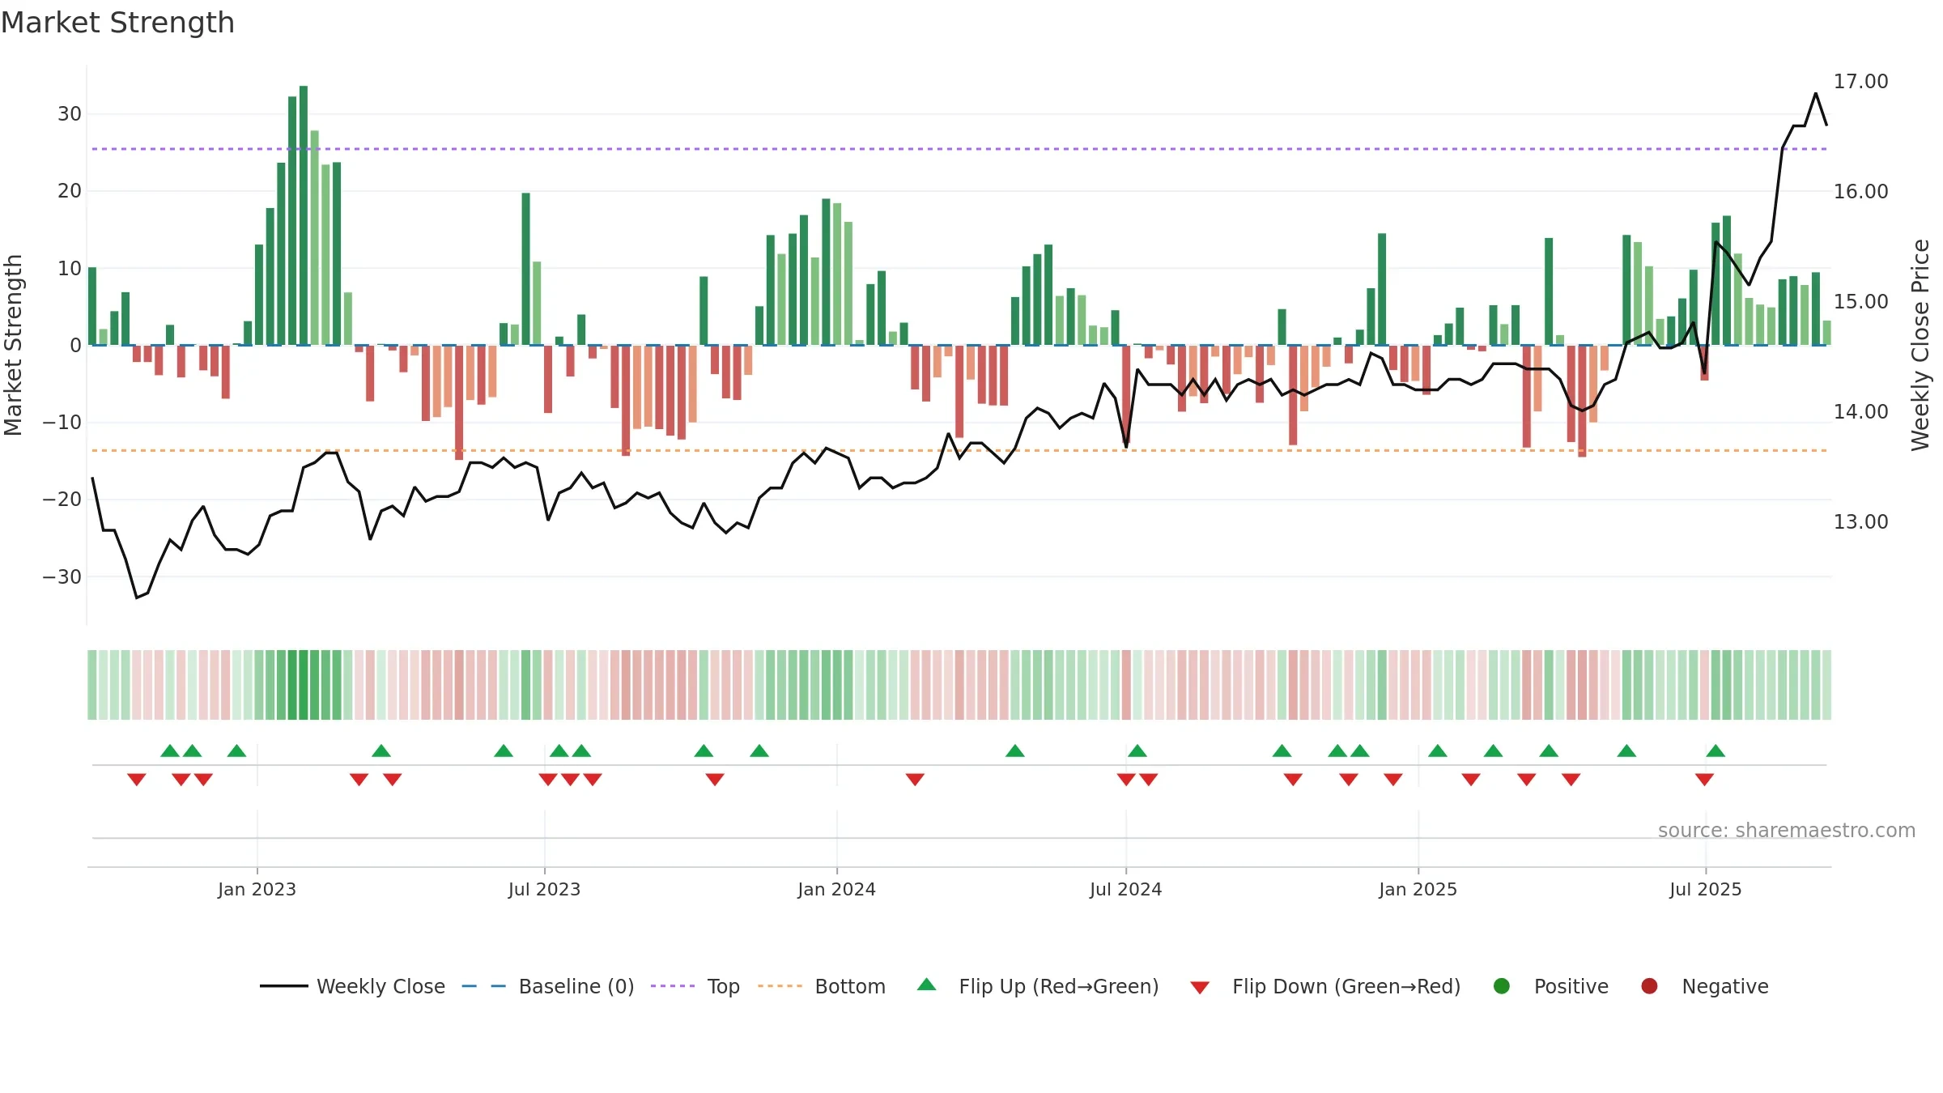
Task: Click the last green flip-up triangle near Jul 2025
Action: 1716,751
